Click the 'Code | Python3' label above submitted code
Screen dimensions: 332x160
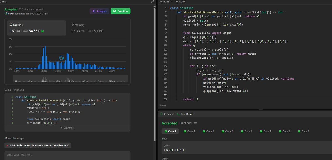pos(14,90)
